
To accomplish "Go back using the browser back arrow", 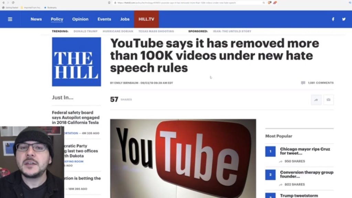I will coord(3,3).
